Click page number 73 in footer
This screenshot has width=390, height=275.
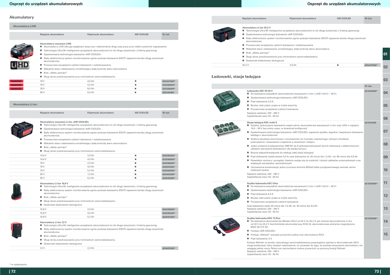377,272
